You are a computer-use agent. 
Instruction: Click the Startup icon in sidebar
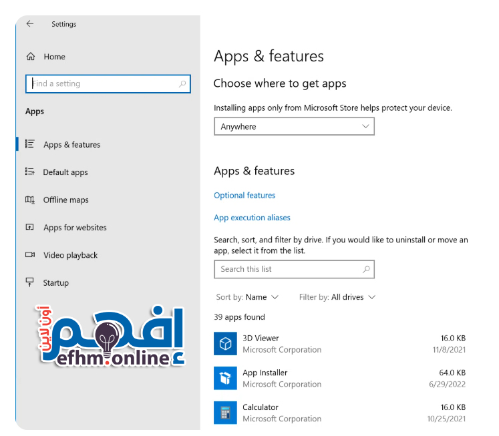pyautogui.click(x=30, y=282)
